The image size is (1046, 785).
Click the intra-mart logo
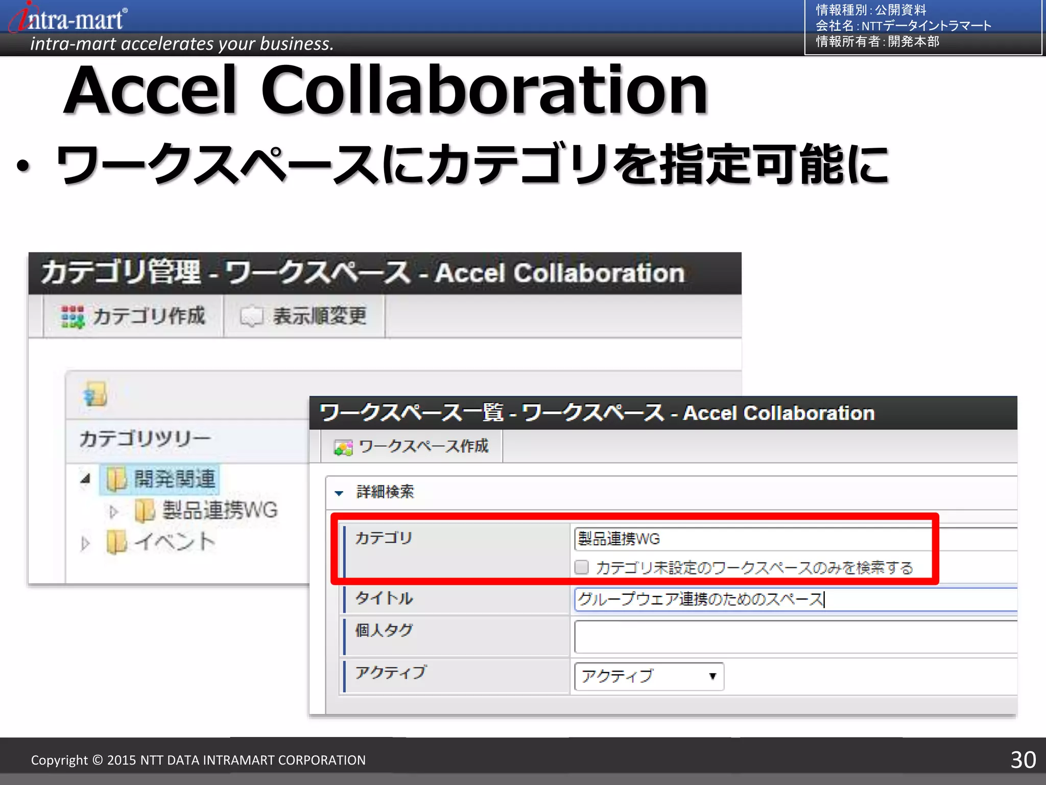tap(67, 17)
